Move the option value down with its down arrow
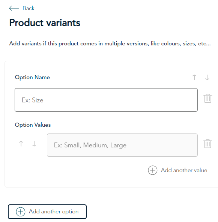 tap(34, 144)
